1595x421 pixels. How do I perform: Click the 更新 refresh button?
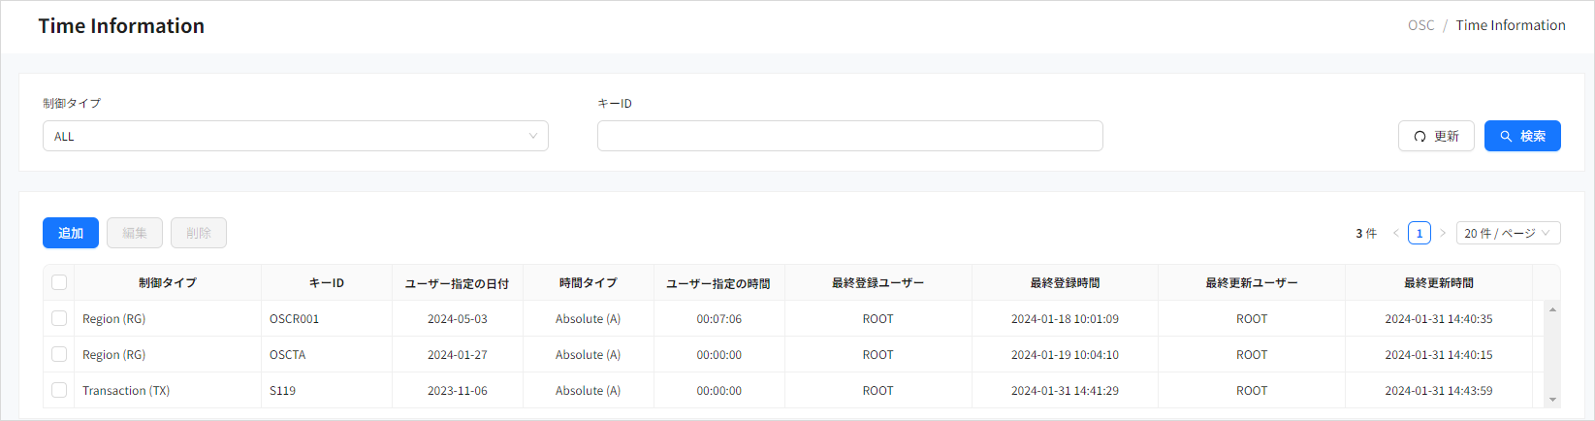point(1435,136)
